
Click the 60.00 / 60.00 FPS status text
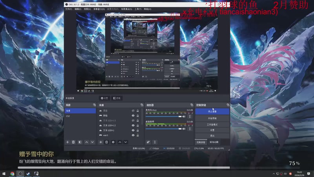tap(216, 149)
